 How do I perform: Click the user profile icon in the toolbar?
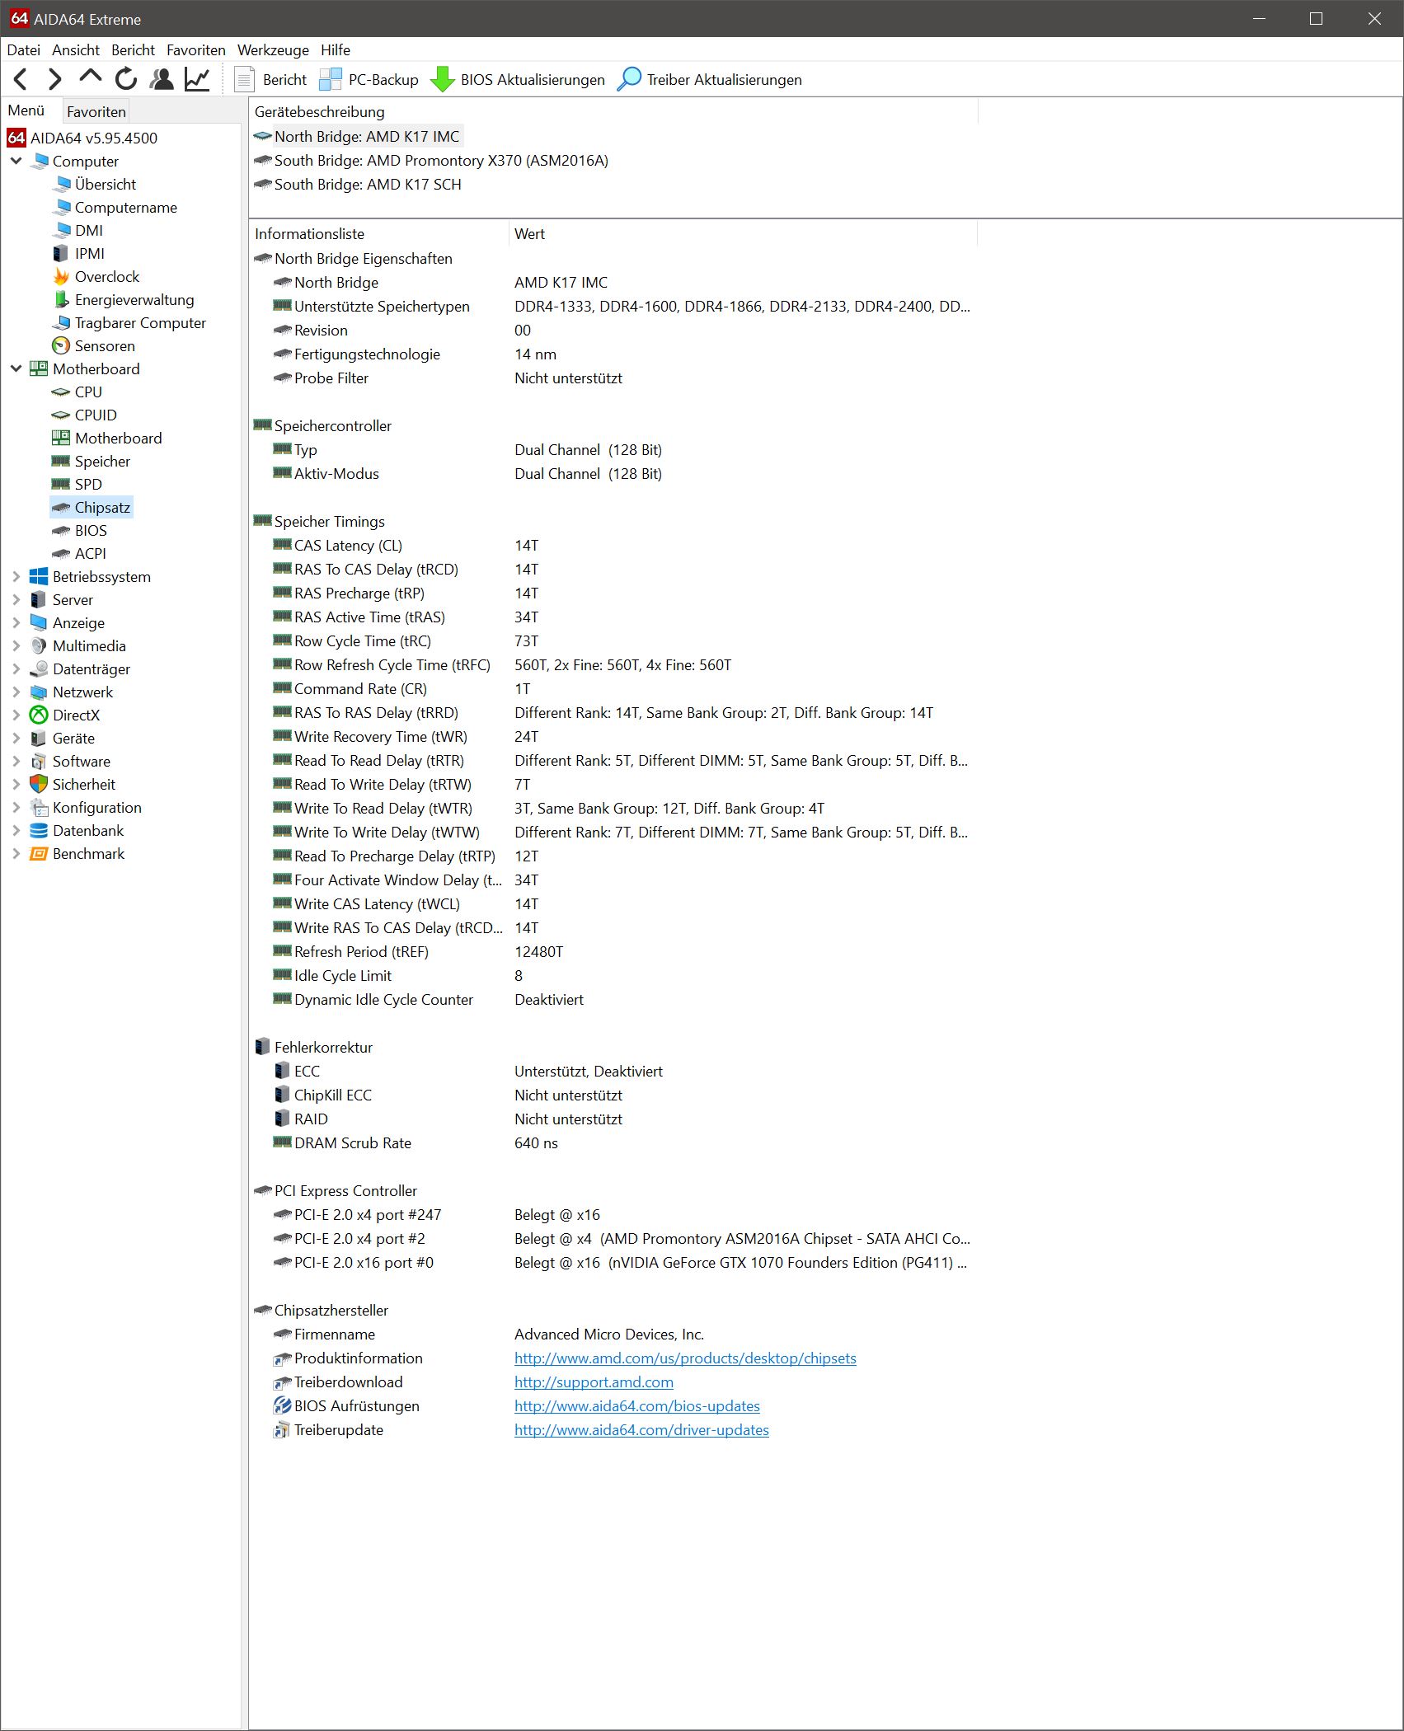pyautogui.click(x=162, y=79)
